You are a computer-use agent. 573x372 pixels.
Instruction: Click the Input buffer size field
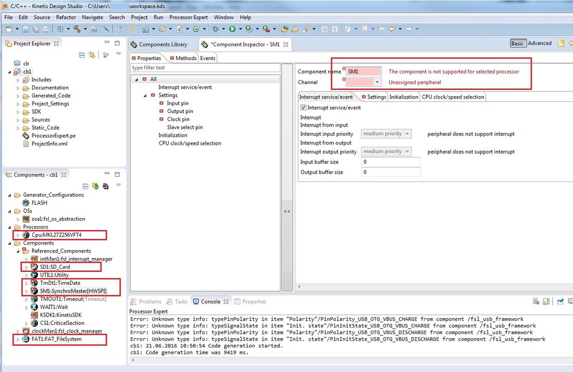click(391, 162)
